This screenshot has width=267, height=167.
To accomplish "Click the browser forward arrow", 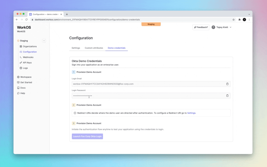I will pyautogui.click(x=21, y=19).
